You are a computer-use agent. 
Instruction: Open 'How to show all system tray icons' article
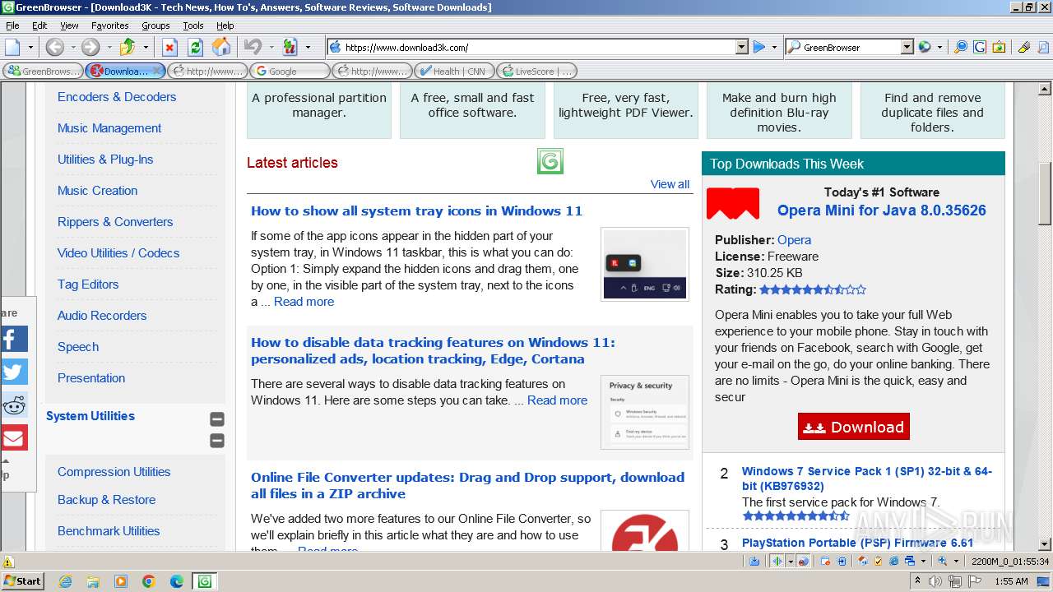[416, 210]
